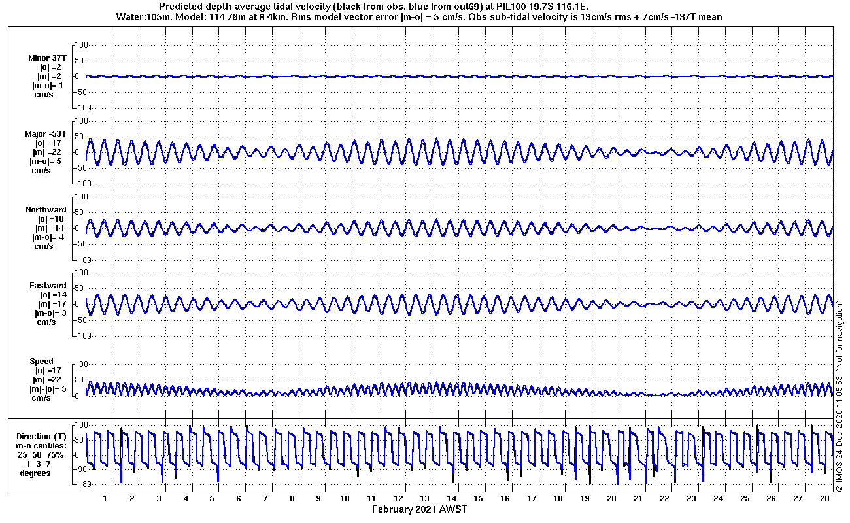Click '|m|-|o|= 5' under Speed

coord(47,389)
